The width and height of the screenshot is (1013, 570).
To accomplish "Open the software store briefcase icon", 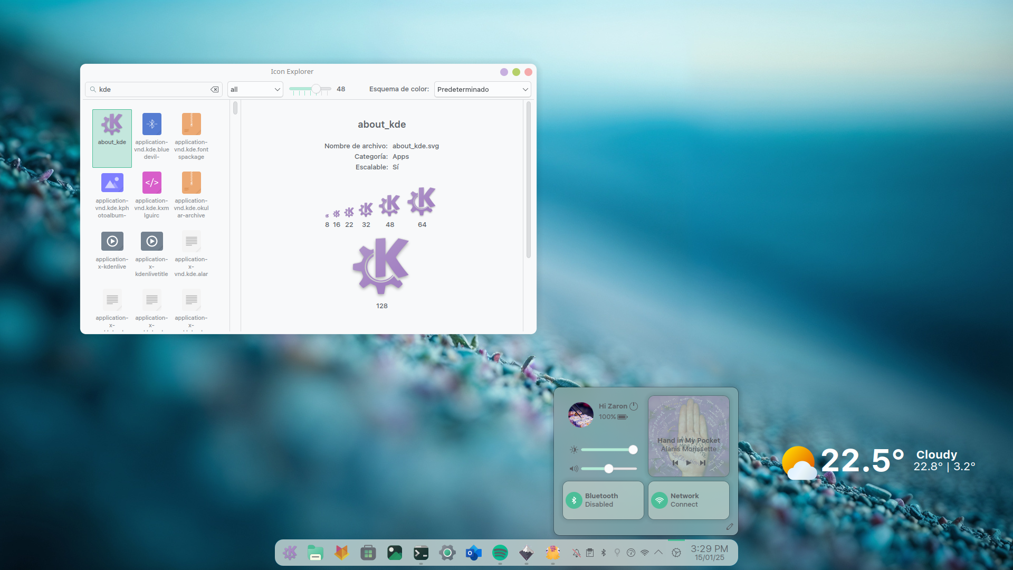I will [x=368, y=553].
